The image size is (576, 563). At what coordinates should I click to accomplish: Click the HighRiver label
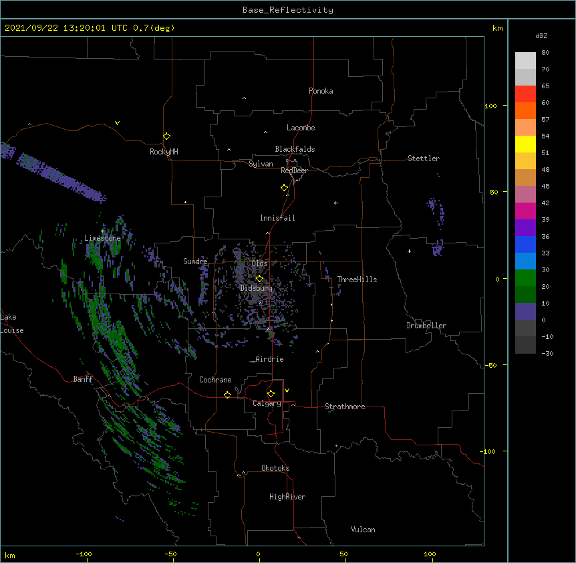(x=287, y=497)
